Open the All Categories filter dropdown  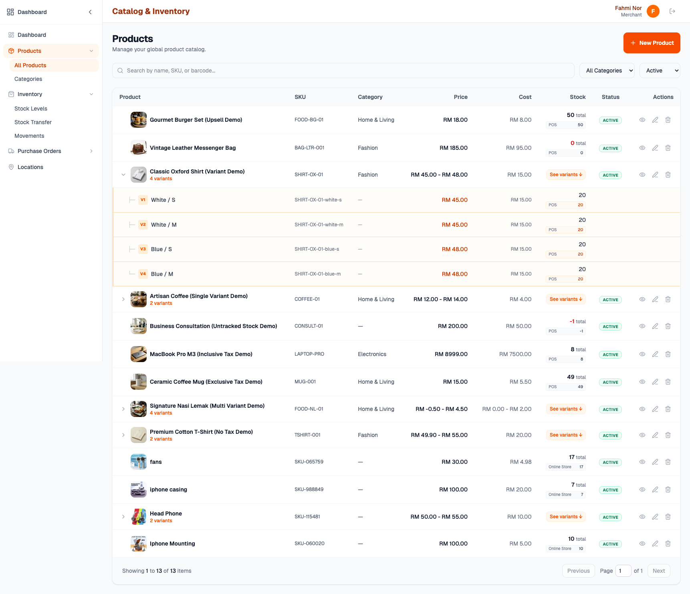click(607, 70)
